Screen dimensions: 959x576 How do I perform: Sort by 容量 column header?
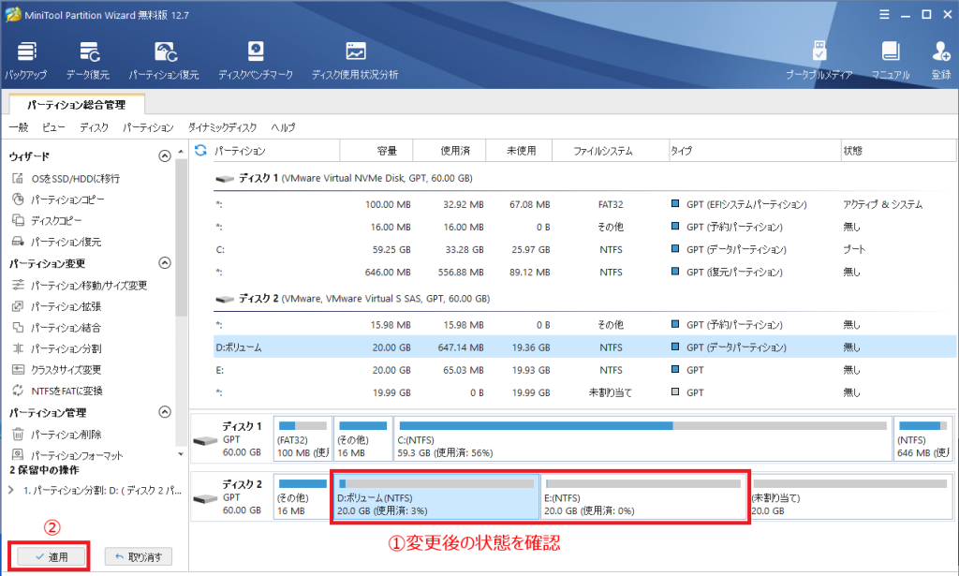point(376,151)
